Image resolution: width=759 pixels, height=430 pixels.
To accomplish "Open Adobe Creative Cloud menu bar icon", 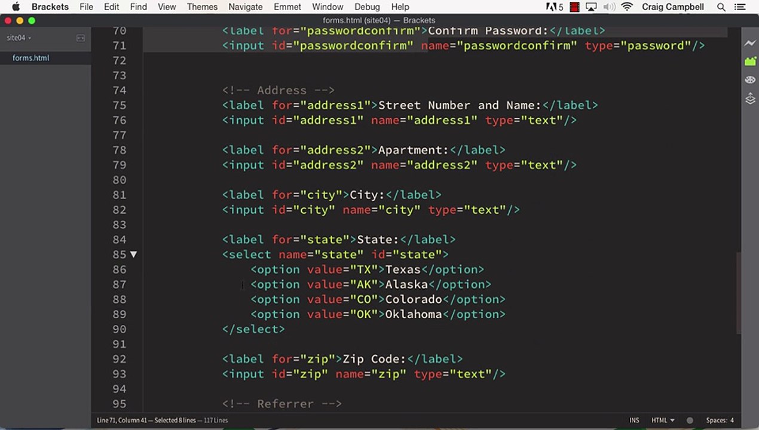I will click(x=554, y=7).
